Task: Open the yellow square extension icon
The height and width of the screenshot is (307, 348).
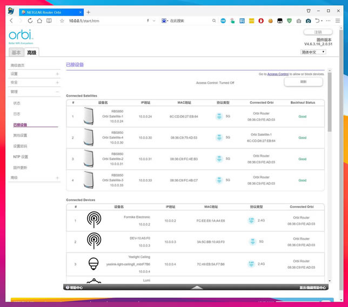Action: pos(251,21)
